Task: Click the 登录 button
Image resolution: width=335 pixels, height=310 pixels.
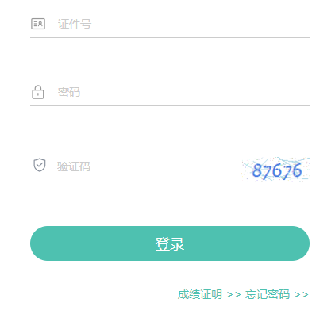Action: 170,243
